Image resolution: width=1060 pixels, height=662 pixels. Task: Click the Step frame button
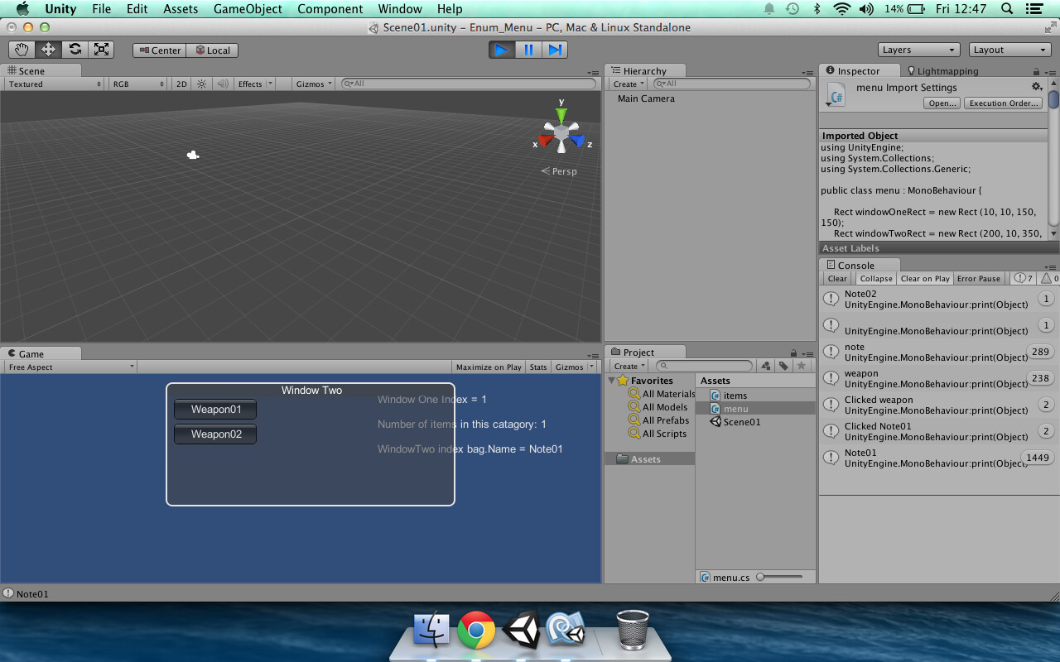pos(555,50)
